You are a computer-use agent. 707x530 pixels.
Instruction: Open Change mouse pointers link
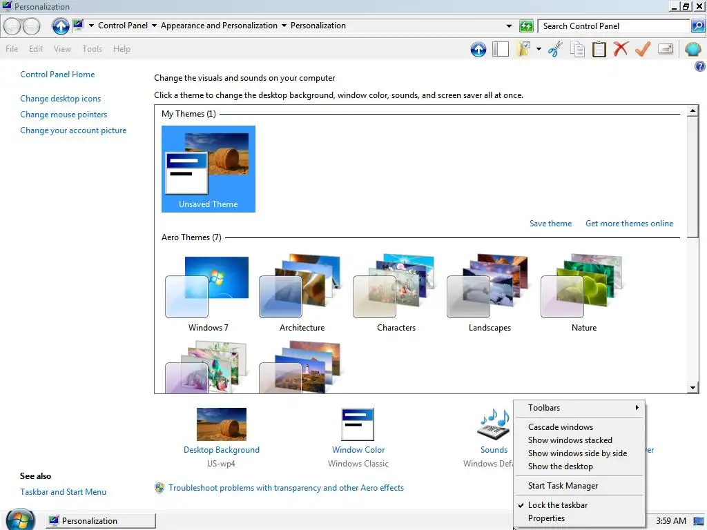tap(64, 115)
